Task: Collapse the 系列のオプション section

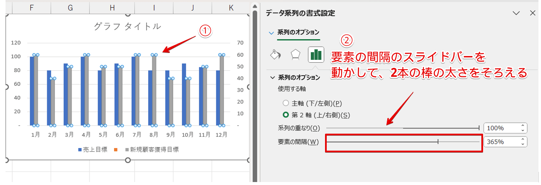Action: (x=273, y=78)
